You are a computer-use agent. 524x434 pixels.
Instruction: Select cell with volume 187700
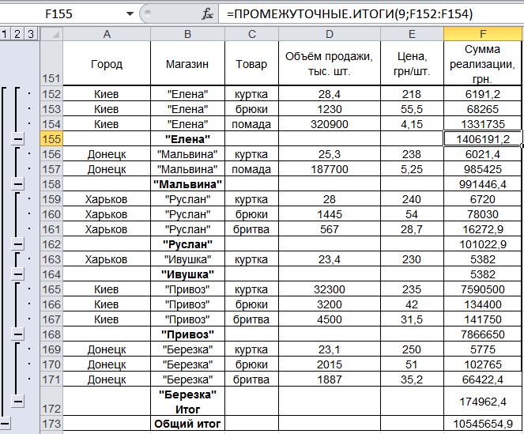(329, 169)
